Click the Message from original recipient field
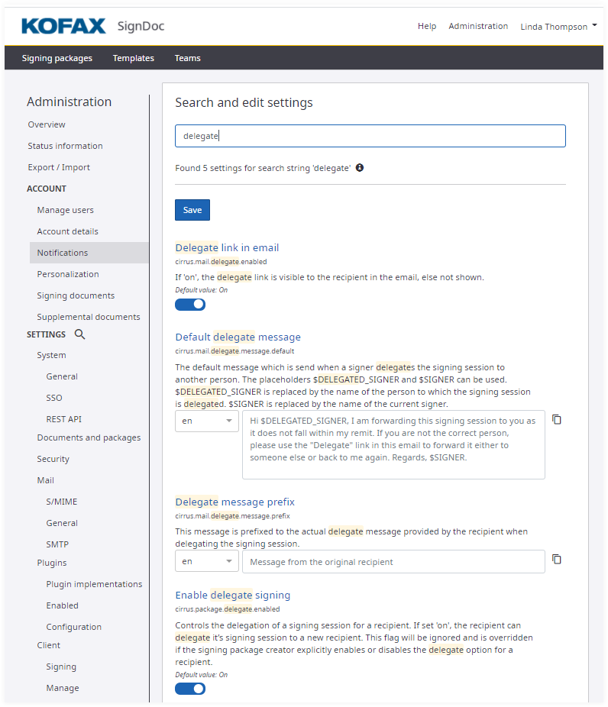Viewport: 608px width, 707px height. point(393,562)
